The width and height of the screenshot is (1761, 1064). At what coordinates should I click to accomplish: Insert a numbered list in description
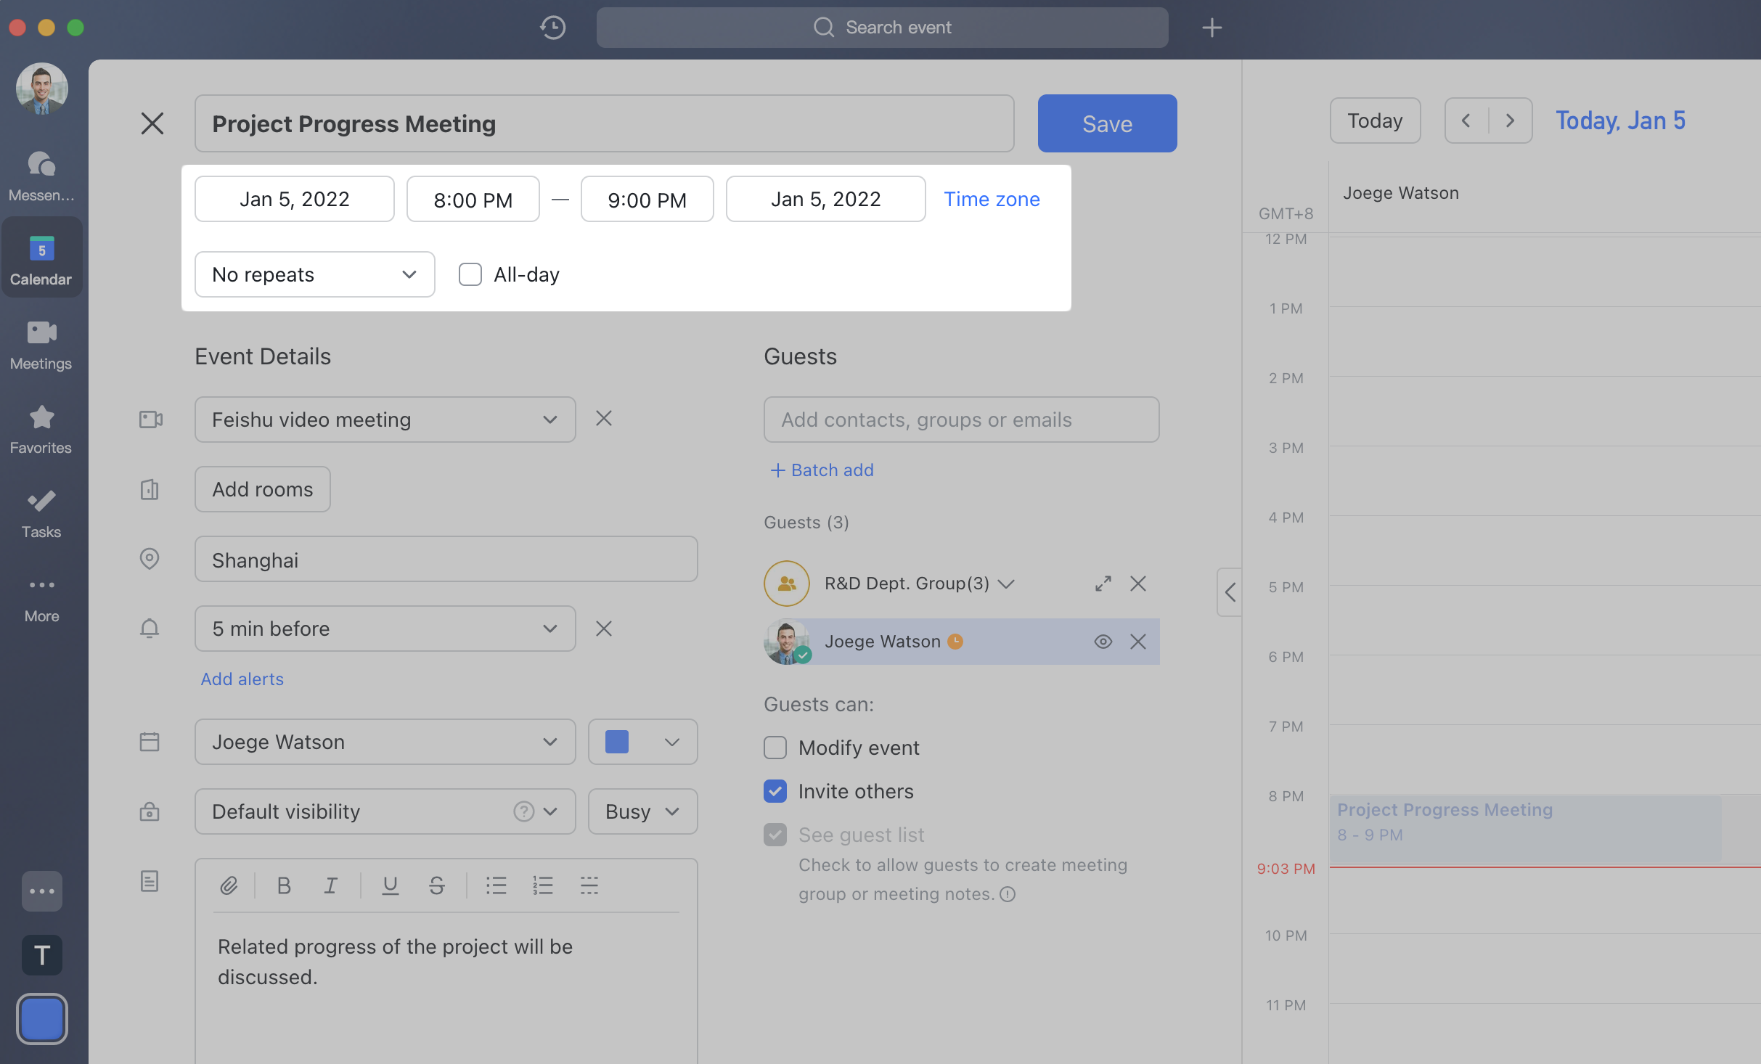tap(542, 885)
